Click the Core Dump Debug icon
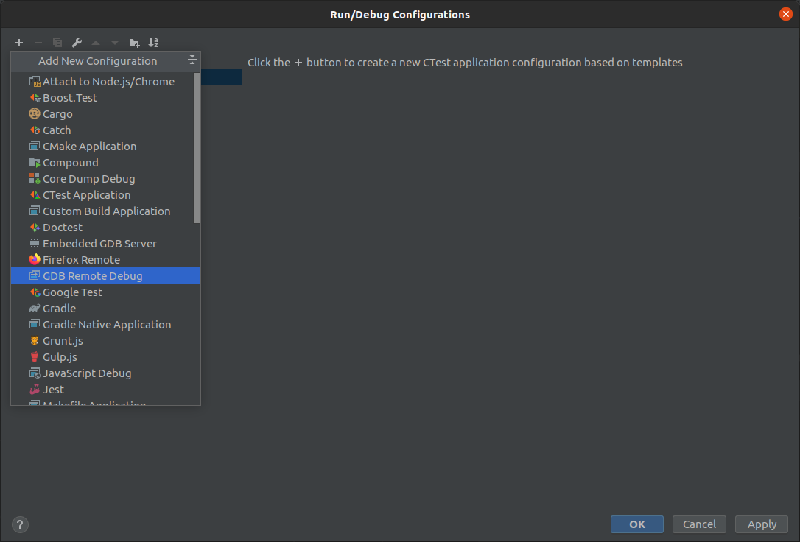 (x=34, y=178)
